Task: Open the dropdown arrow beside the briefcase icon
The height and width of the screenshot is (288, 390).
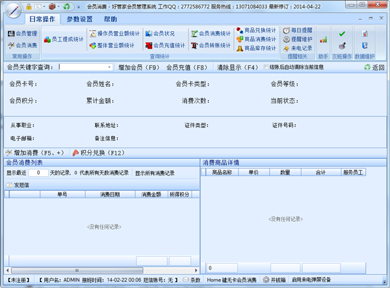Action: (x=58, y=7)
